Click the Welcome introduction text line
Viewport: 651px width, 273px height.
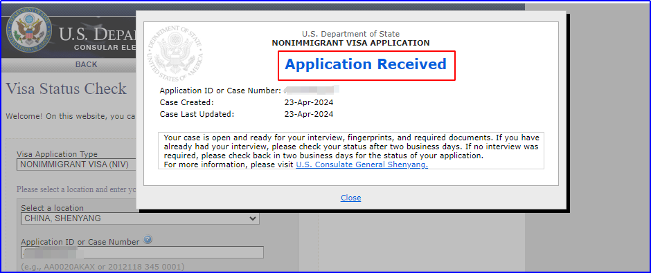pos(71,116)
